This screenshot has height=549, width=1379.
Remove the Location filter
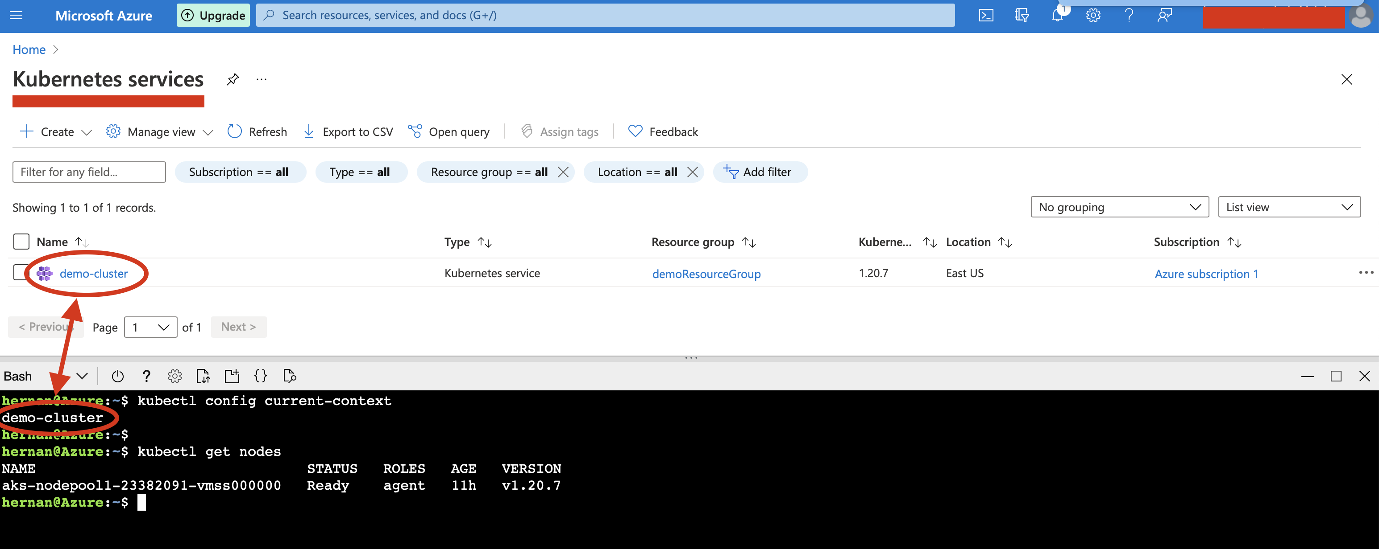(692, 172)
